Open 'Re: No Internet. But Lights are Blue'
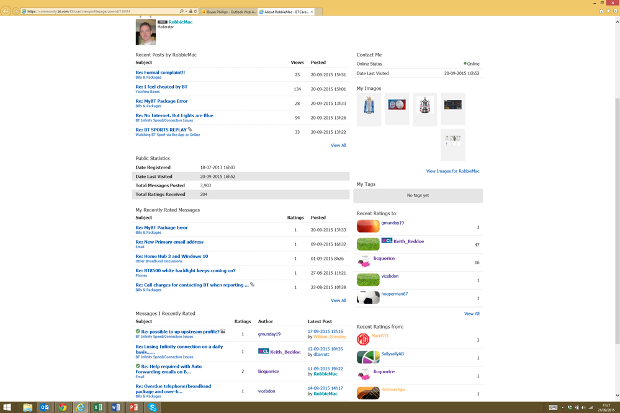 pyautogui.click(x=174, y=115)
